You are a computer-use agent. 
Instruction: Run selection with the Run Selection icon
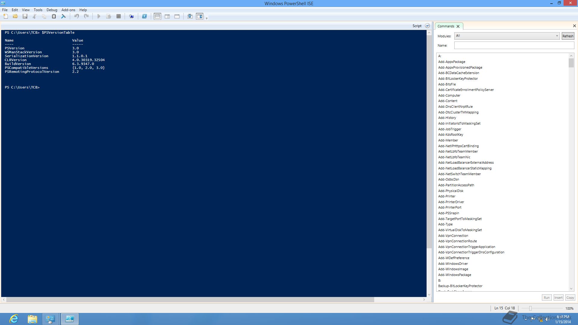coord(109,17)
